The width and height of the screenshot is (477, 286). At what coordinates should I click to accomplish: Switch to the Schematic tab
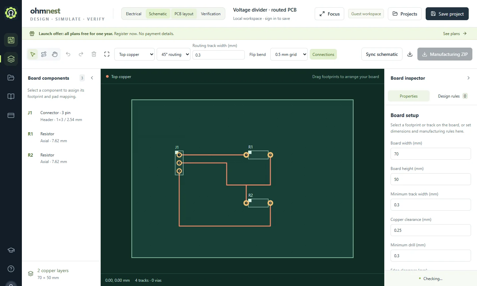click(x=158, y=14)
